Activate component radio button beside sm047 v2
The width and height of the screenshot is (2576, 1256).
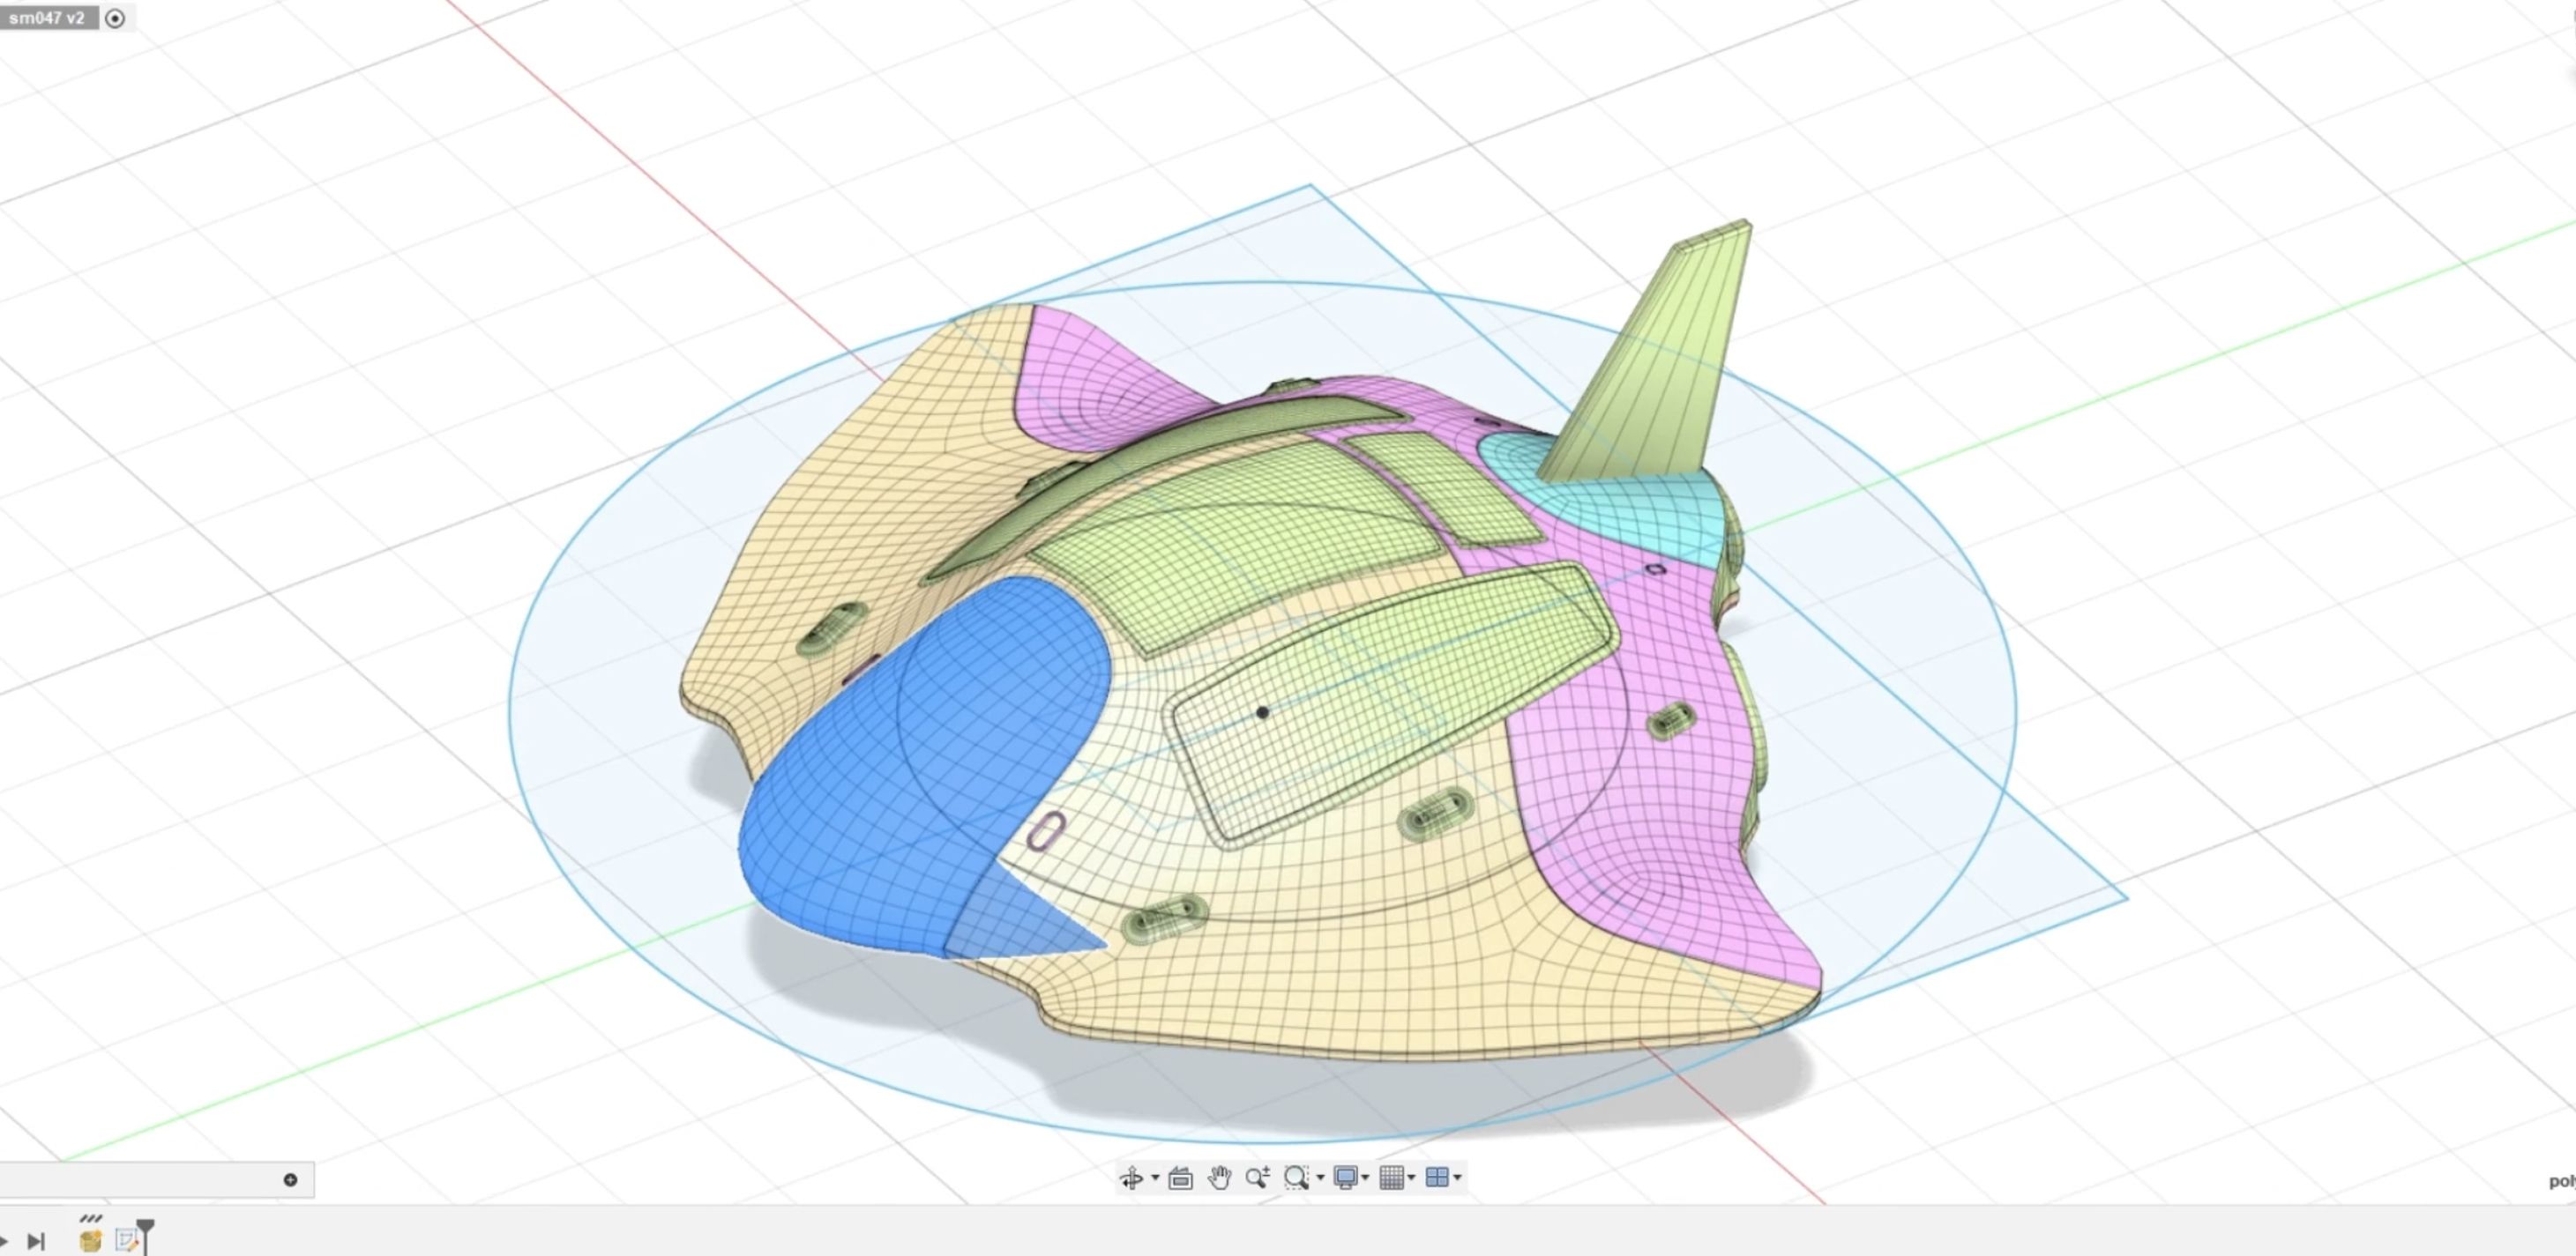[x=115, y=18]
